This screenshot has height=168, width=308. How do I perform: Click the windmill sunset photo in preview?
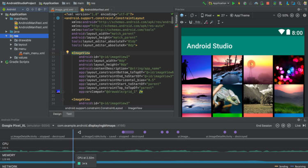(258, 70)
